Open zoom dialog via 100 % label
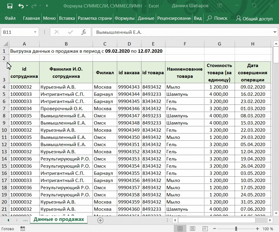Screen dimensions: 279x232 pyautogui.click(x=268, y=229)
